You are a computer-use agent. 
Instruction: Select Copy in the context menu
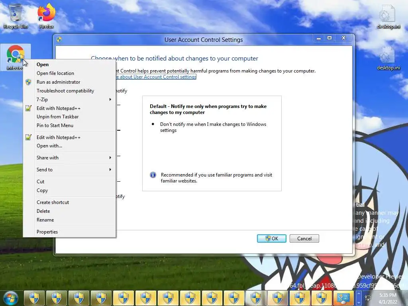click(69, 190)
